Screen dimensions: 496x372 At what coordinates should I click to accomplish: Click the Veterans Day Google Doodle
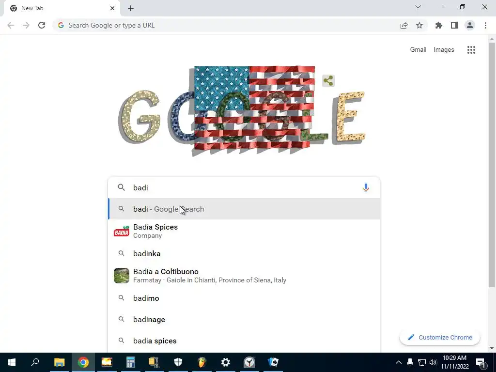point(242,111)
